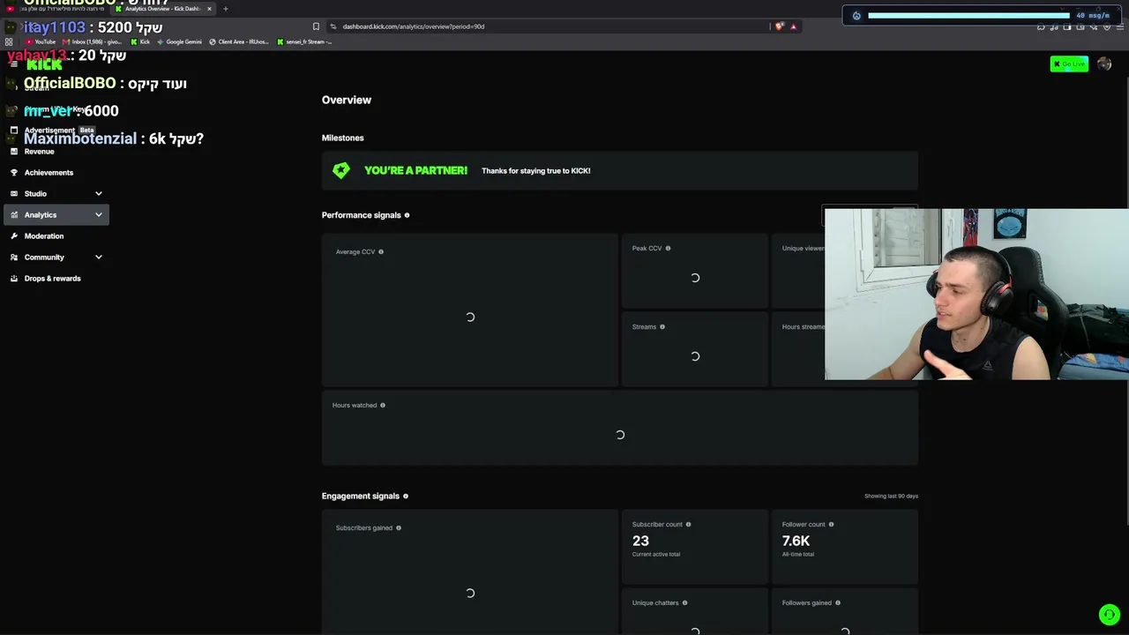
Task: Show info for Subscriber count
Action: [x=689, y=525]
